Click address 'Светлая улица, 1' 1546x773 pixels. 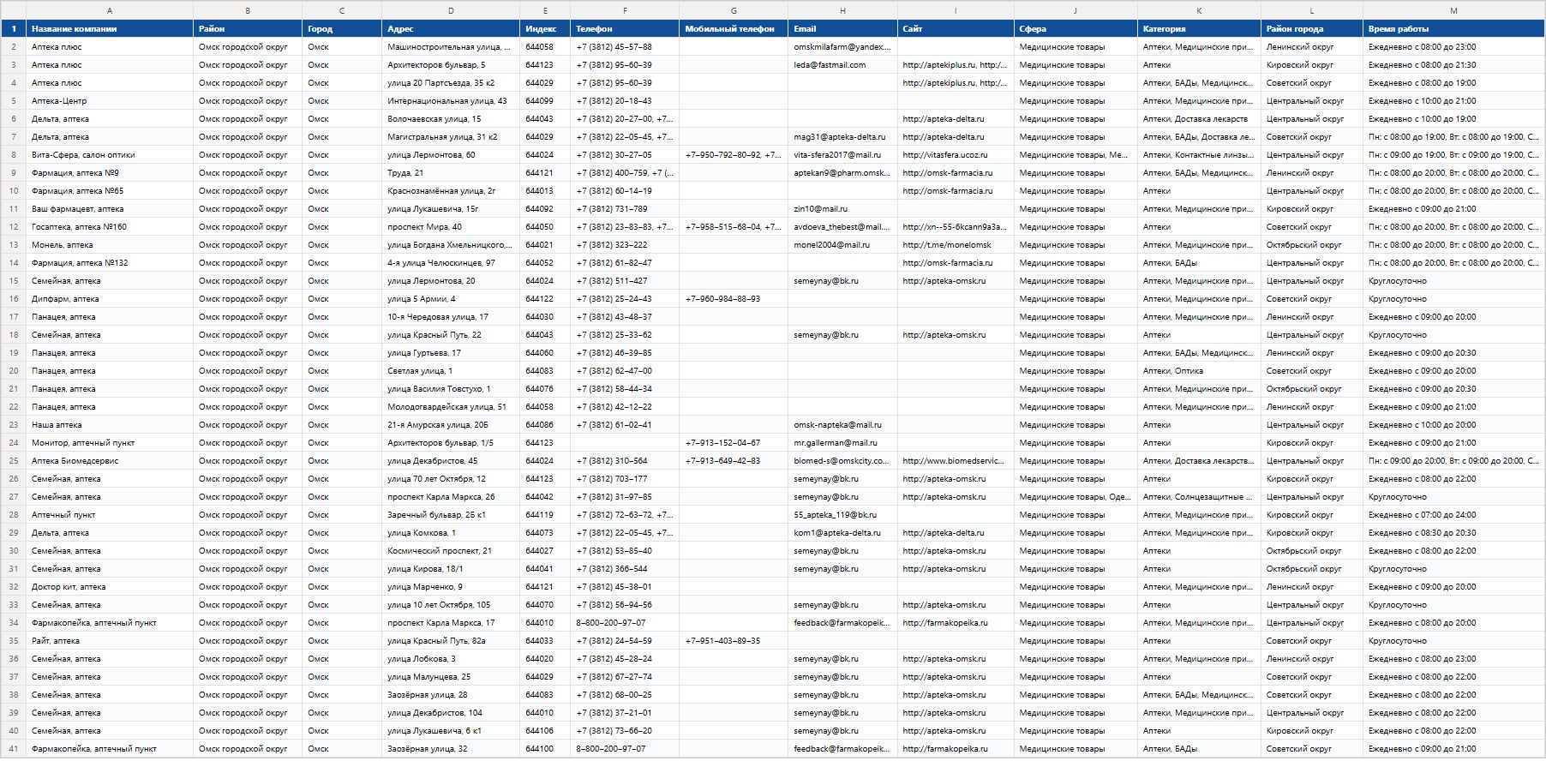(451, 371)
